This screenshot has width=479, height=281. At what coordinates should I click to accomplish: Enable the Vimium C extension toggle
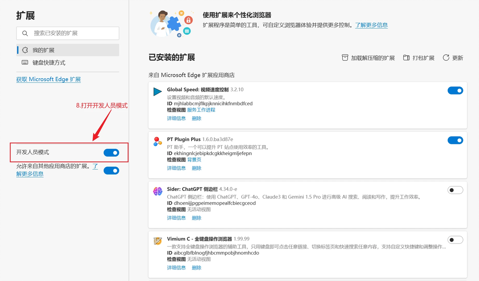[455, 240]
